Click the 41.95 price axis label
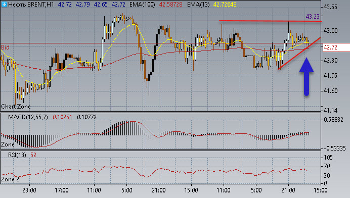Viewport: 350px width, 198px height. pos(330,76)
